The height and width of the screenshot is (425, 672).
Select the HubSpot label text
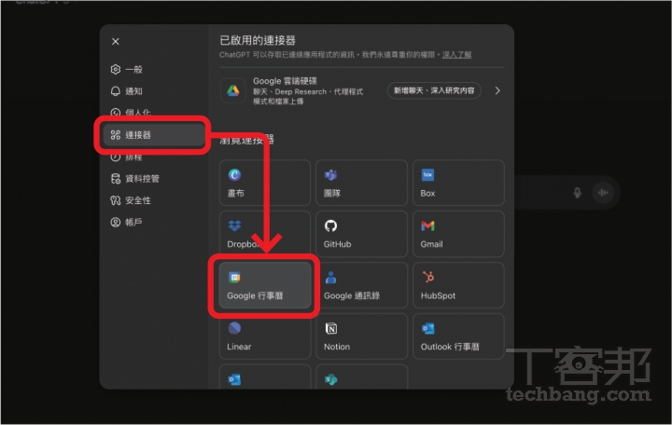tap(438, 295)
